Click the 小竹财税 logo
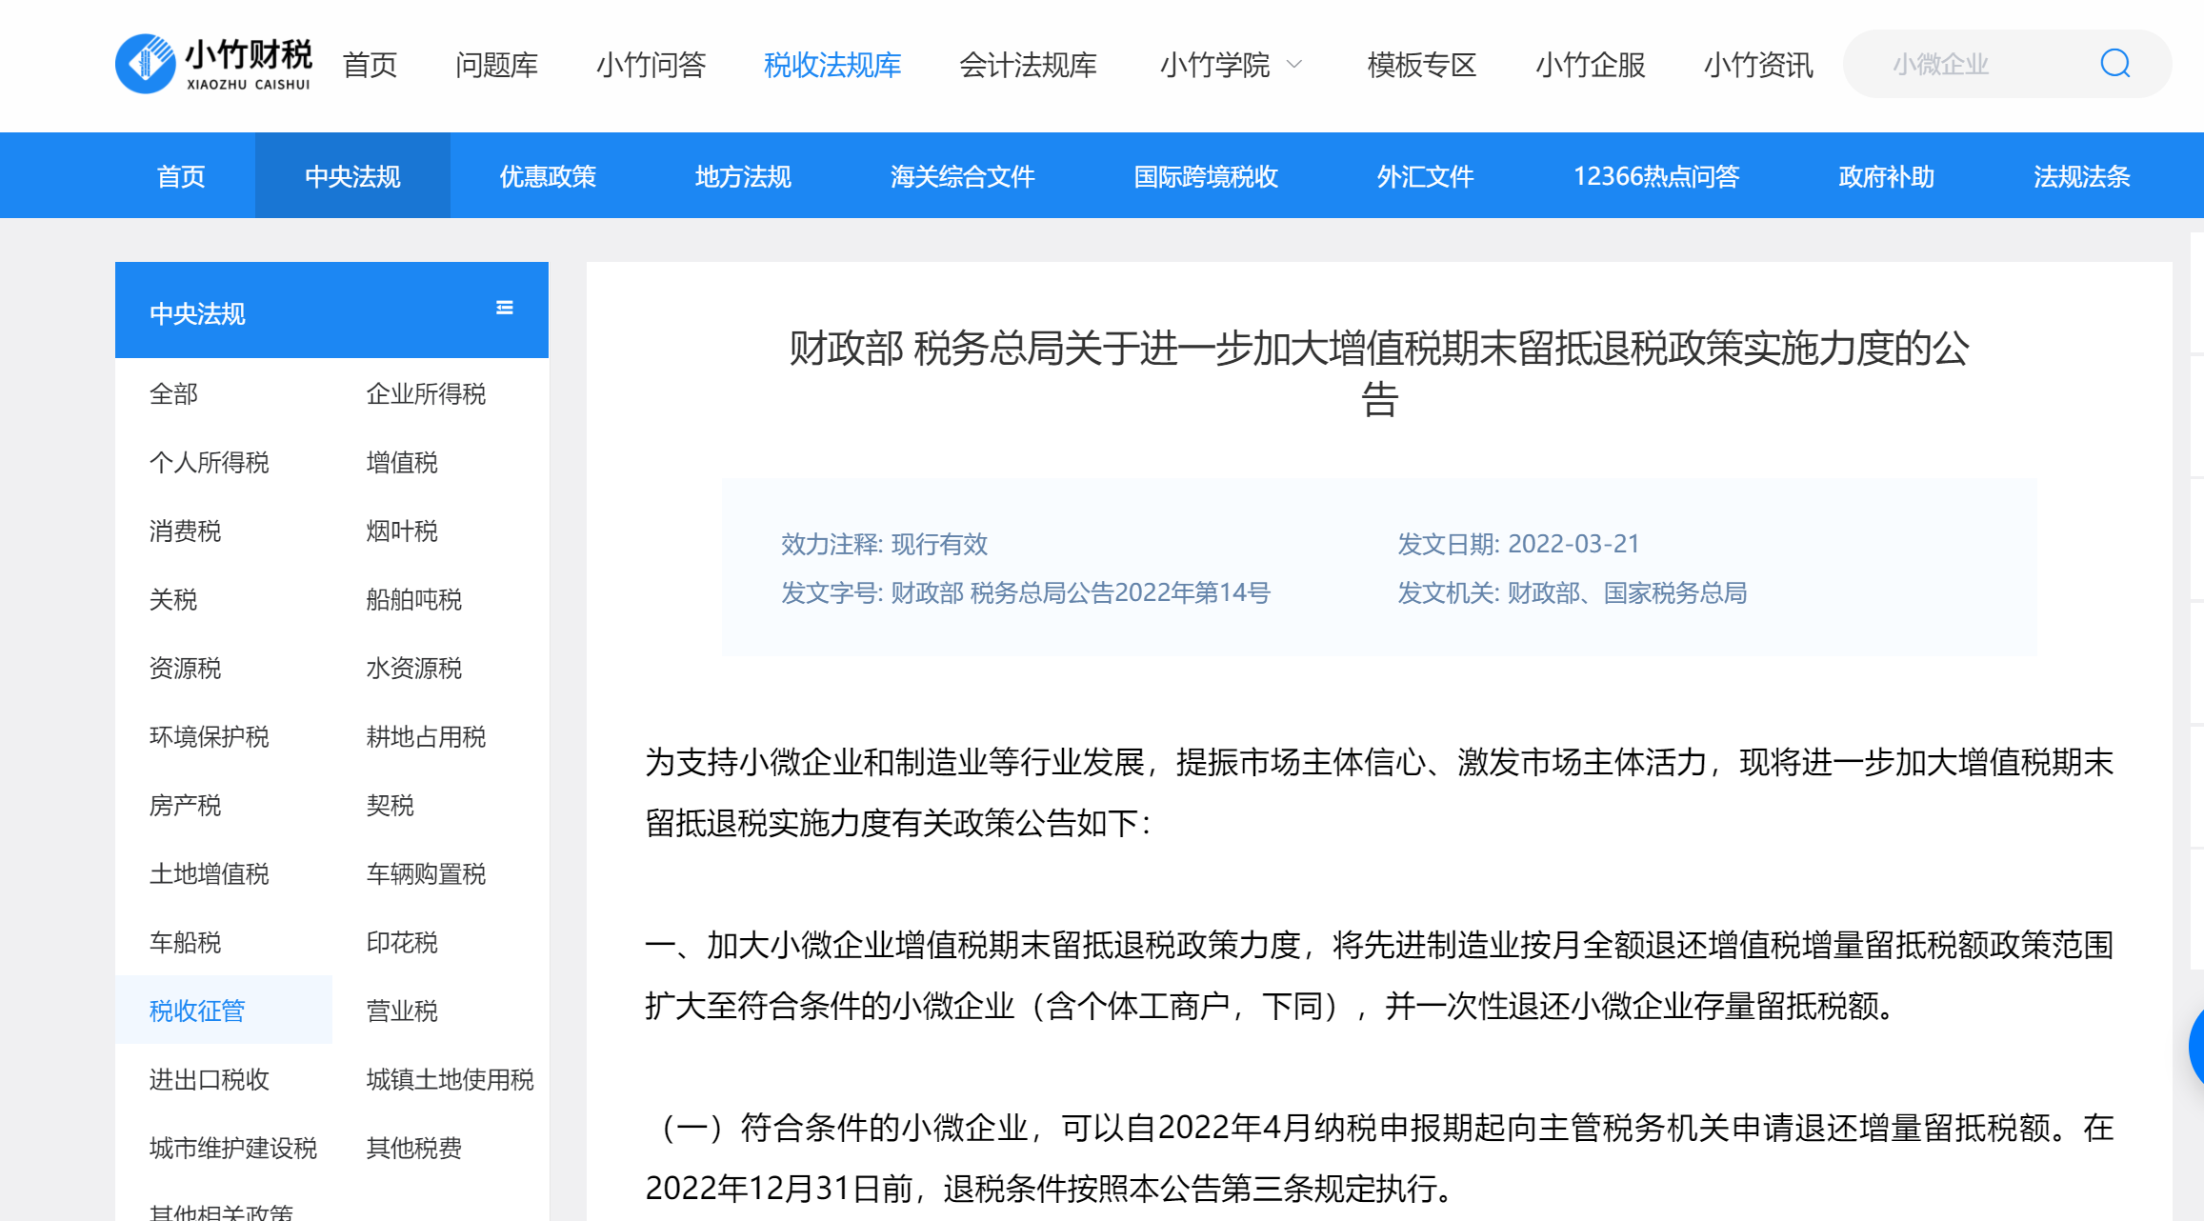Image resolution: width=2204 pixels, height=1221 pixels. [x=213, y=64]
